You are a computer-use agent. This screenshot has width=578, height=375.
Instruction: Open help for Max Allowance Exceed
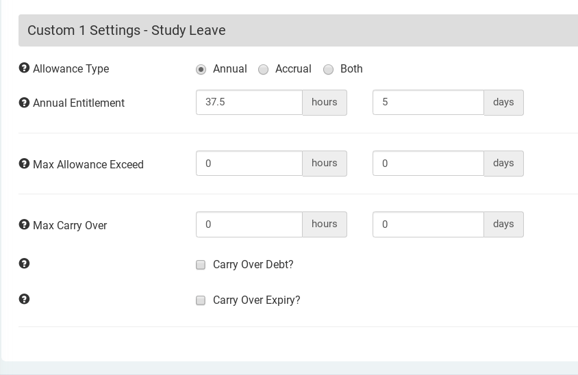[x=24, y=164]
